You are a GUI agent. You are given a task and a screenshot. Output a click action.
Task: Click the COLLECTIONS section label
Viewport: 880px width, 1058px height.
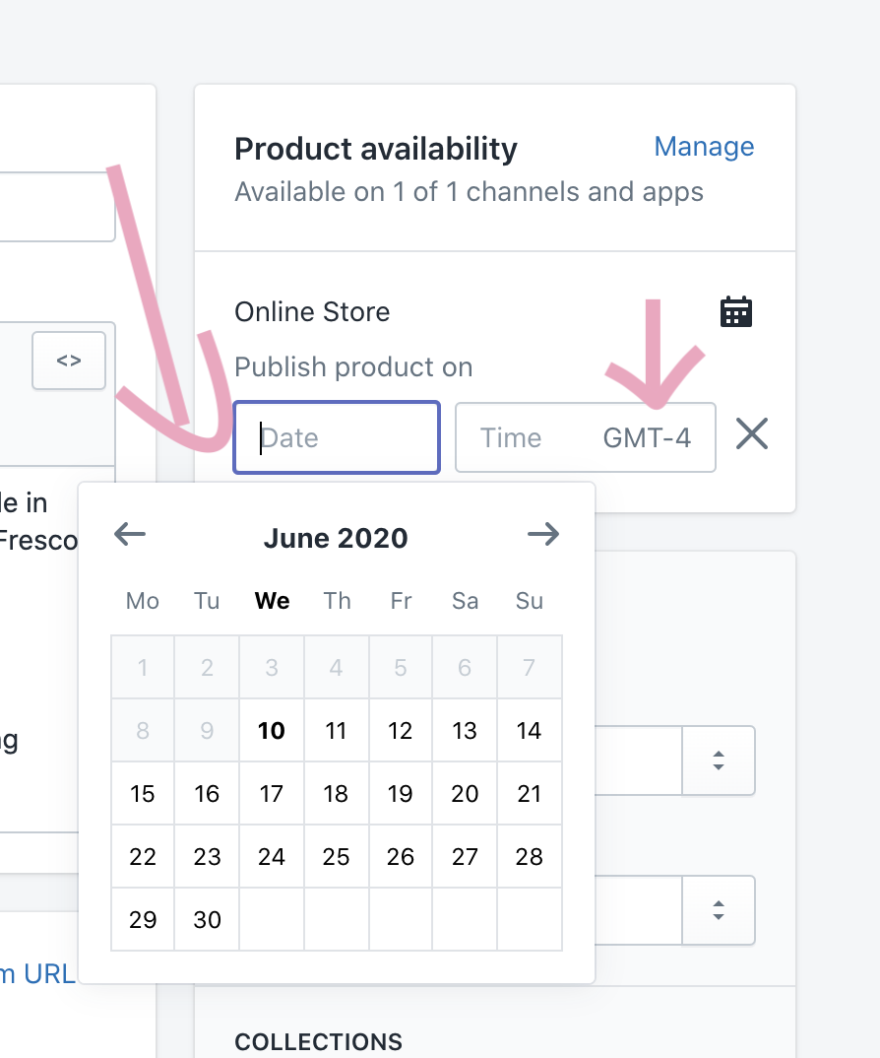coord(318,1042)
